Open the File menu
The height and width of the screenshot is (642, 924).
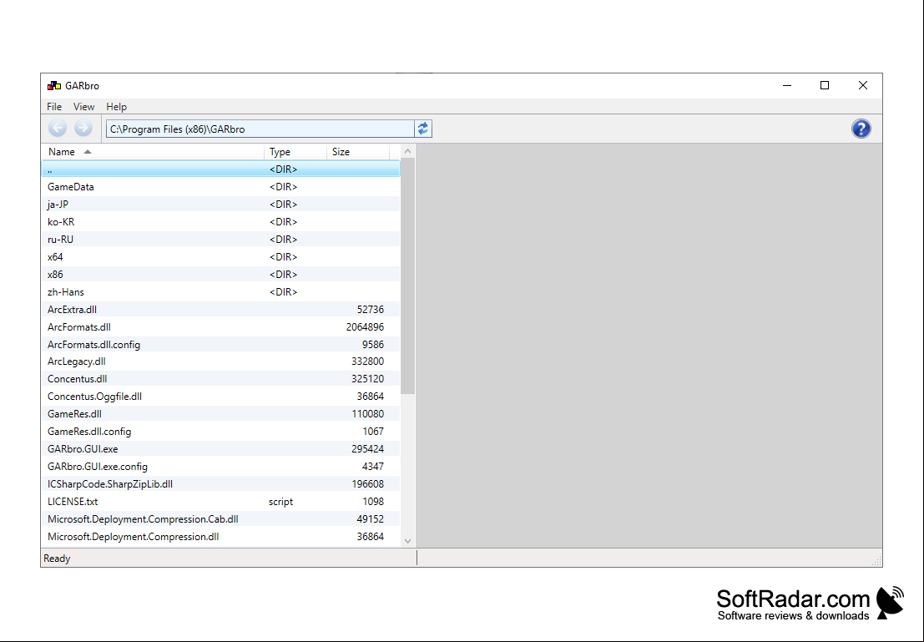[54, 107]
